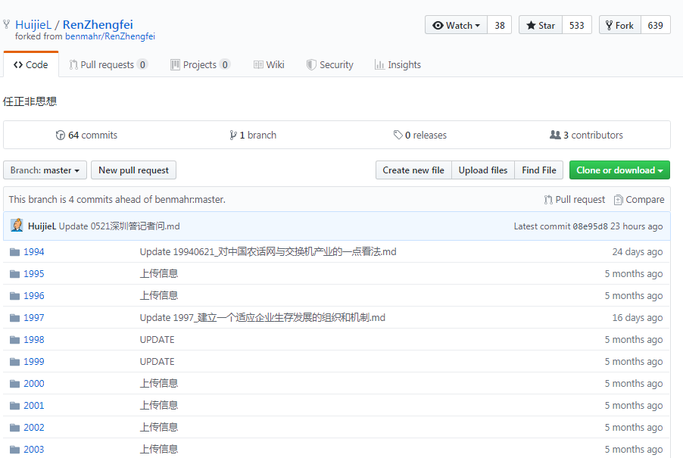Screen dimensions: 683x458
Task: Open the Compare link
Action: [639, 200]
